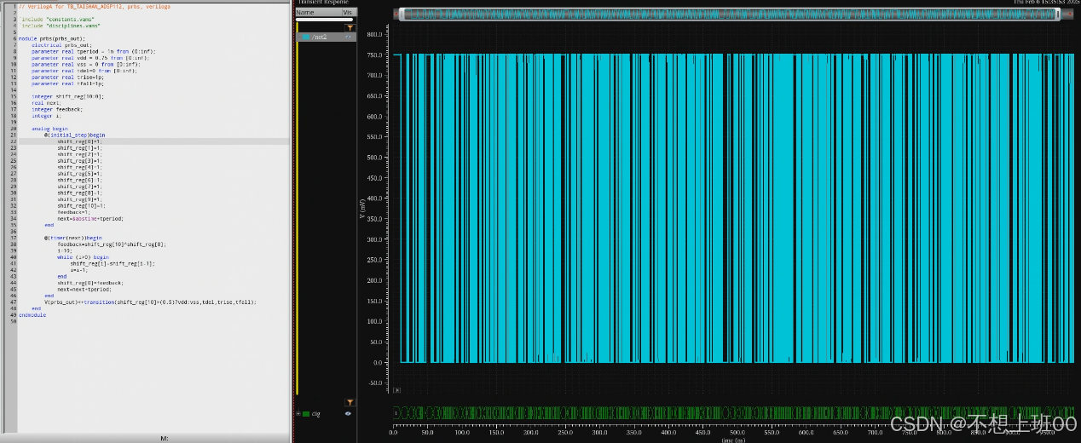Image resolution: width=1081 pixels, height=443 pixels.
Task: Click the line 'shift_reg[0]=feedback;'
Action: (x=91, y=283)
